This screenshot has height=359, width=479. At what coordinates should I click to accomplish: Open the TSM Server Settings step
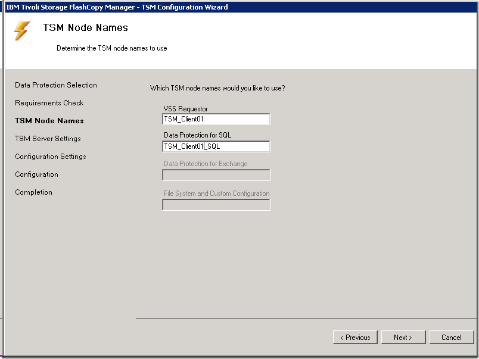pyautogui.click(x=48, y=139)
